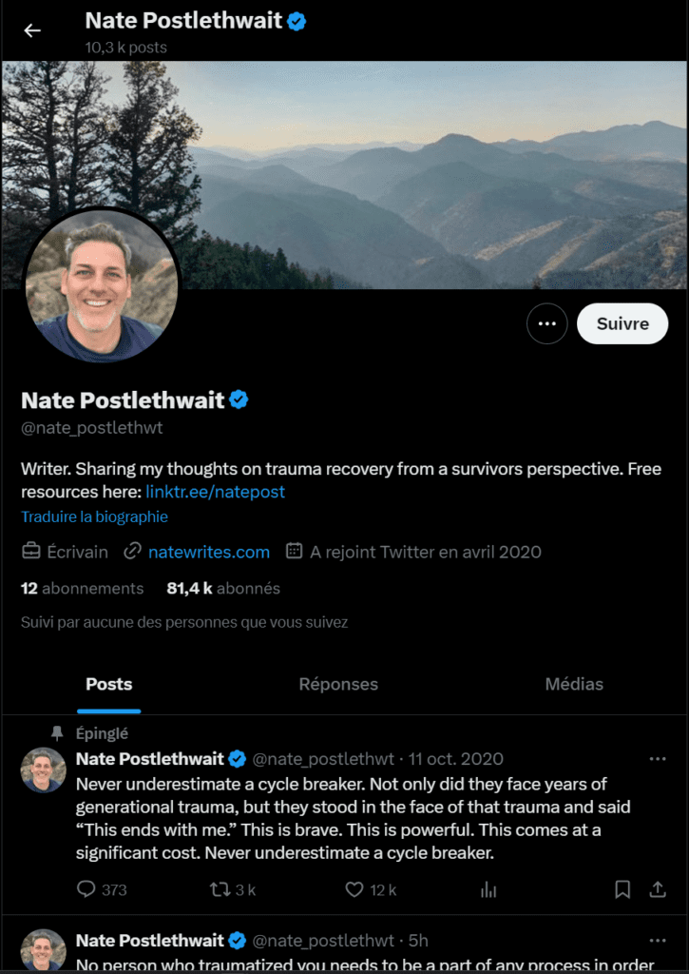Click the share icon on pinned post
Viewport: 689px width, 974px height.
coord(657,889)
